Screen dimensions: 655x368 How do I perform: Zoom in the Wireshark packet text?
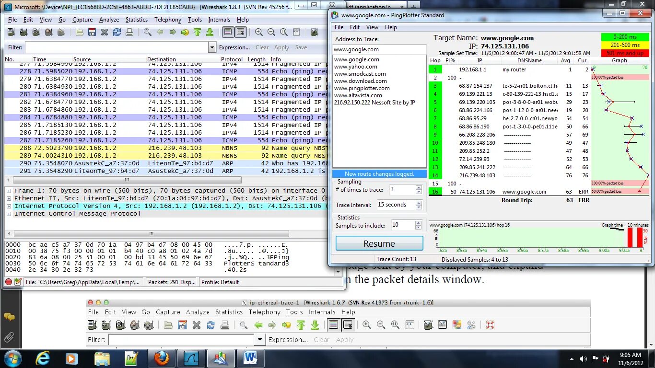coord(259,32)
